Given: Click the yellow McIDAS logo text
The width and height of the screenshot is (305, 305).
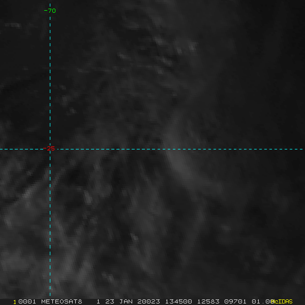Looking at the screenshot, I should [282, 301].
